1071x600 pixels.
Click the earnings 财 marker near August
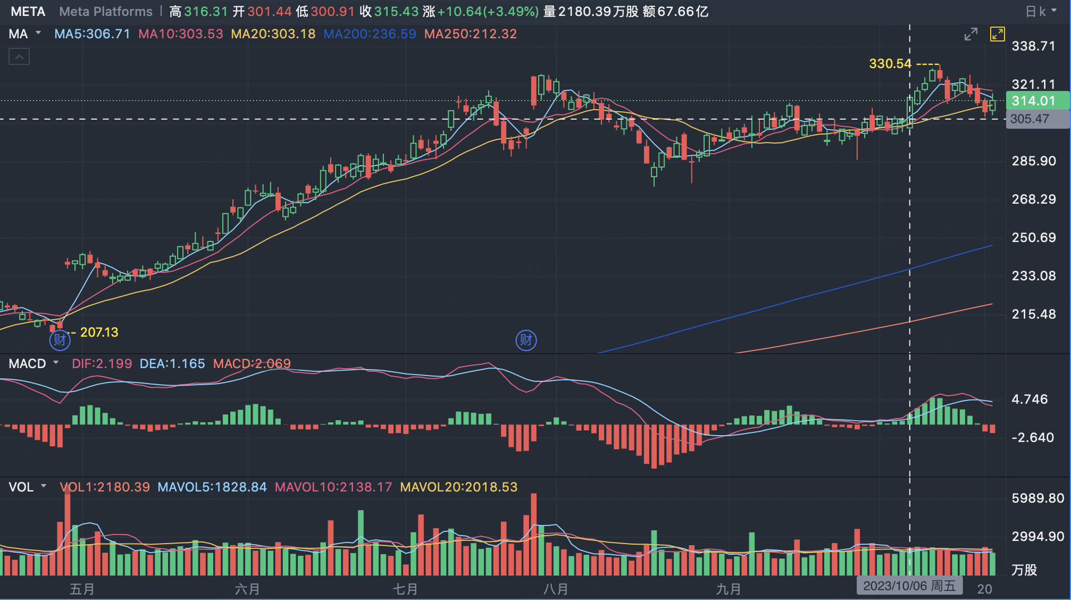pyautogui.click(x=526, y=340)
